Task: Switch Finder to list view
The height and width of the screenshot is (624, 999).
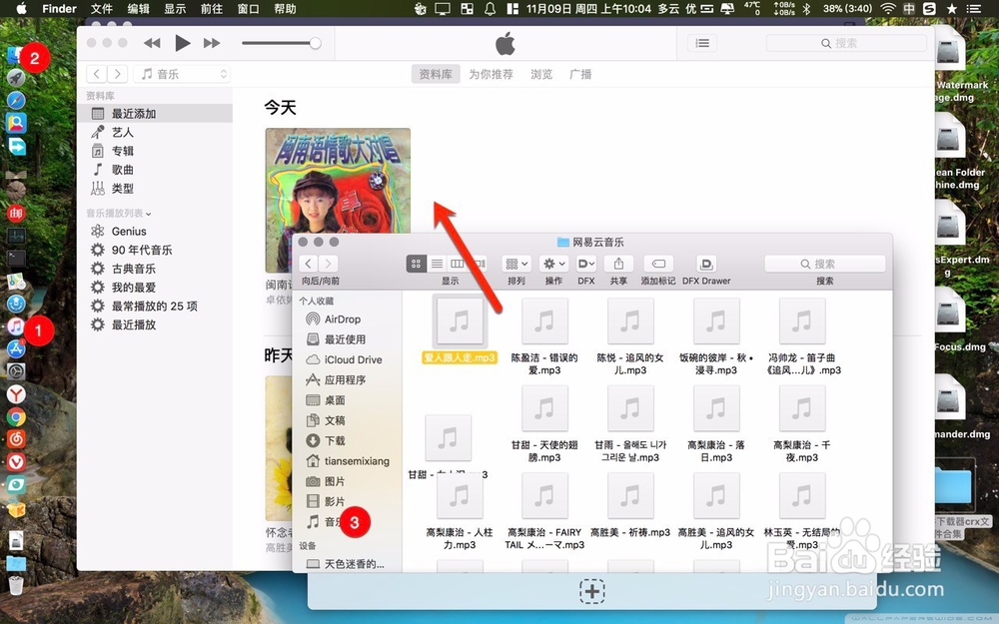Action: pos(437,264)
